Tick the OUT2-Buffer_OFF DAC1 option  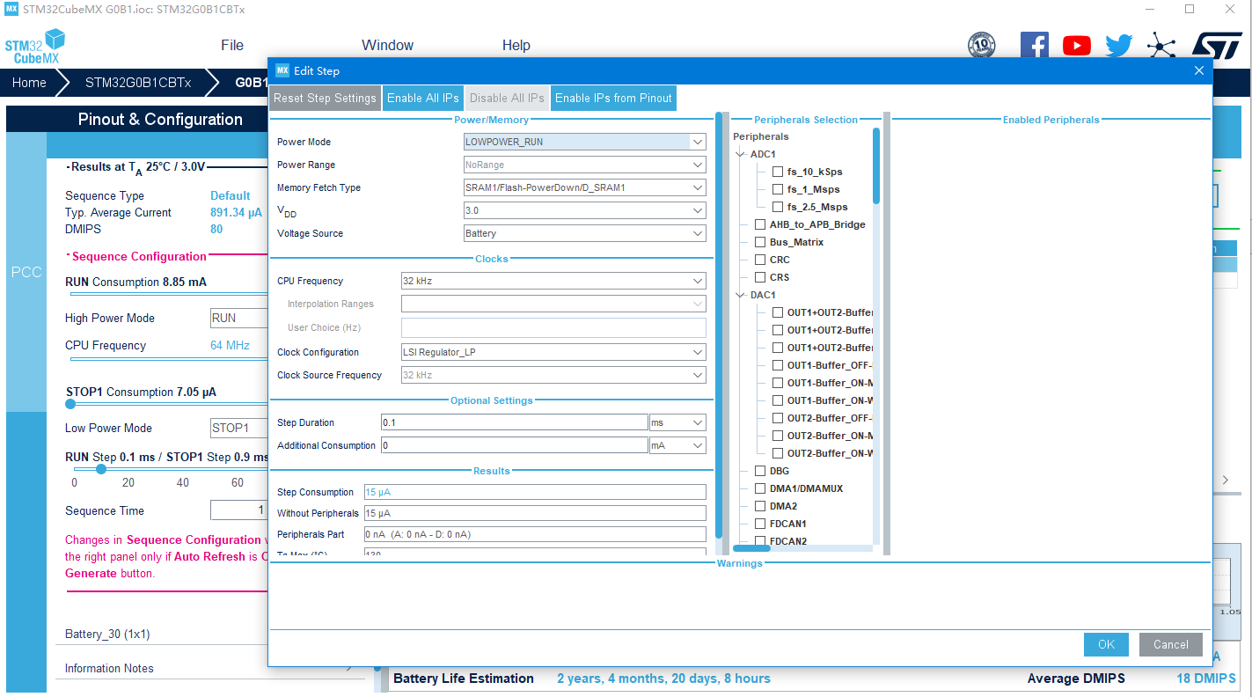tap(778, 418)
